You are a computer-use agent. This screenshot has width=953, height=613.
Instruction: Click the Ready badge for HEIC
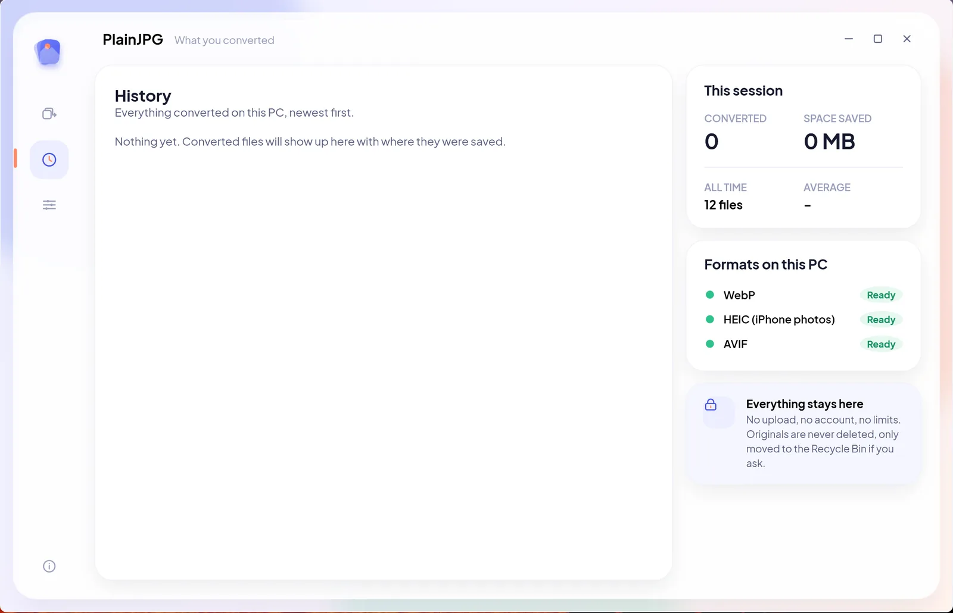(x=881, y=320)
